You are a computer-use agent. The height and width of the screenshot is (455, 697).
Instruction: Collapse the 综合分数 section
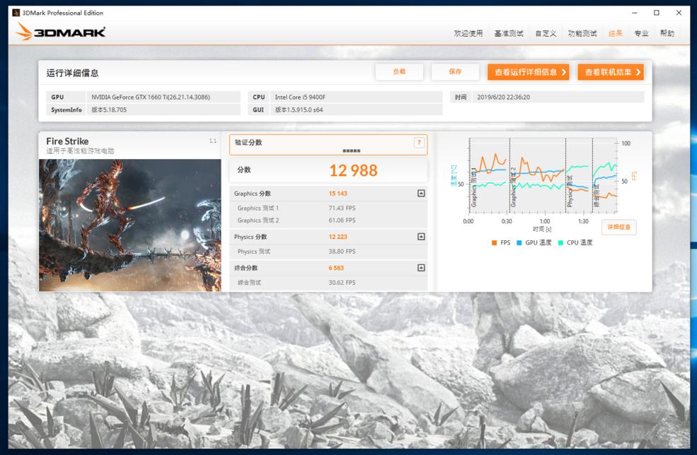420,268
